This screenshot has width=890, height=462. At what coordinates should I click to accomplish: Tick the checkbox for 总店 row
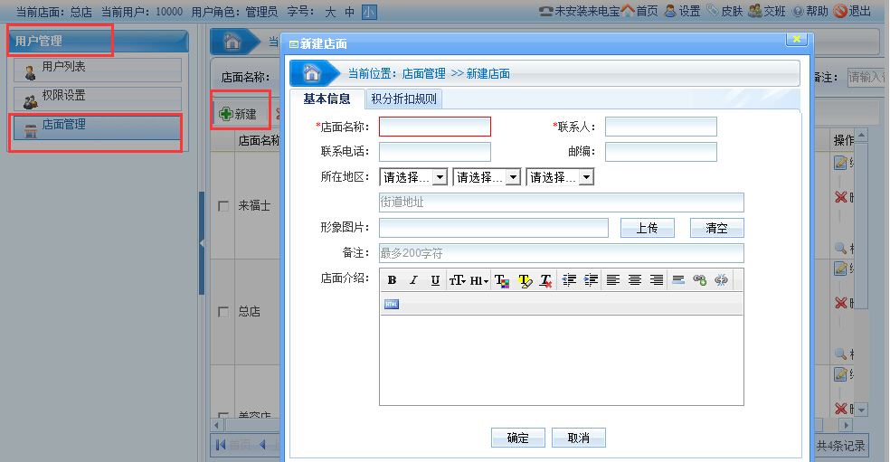click(x=223, y=312)
